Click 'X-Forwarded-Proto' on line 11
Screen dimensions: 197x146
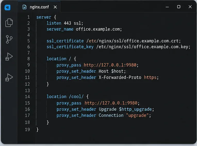coord(120,77)
